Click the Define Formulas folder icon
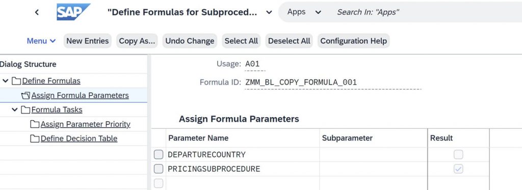This screenshot has height=190, width=522. click(16, 81)
